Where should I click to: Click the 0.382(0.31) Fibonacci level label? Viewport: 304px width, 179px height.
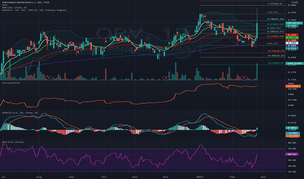pyautogui.click(x=276, y=32)
